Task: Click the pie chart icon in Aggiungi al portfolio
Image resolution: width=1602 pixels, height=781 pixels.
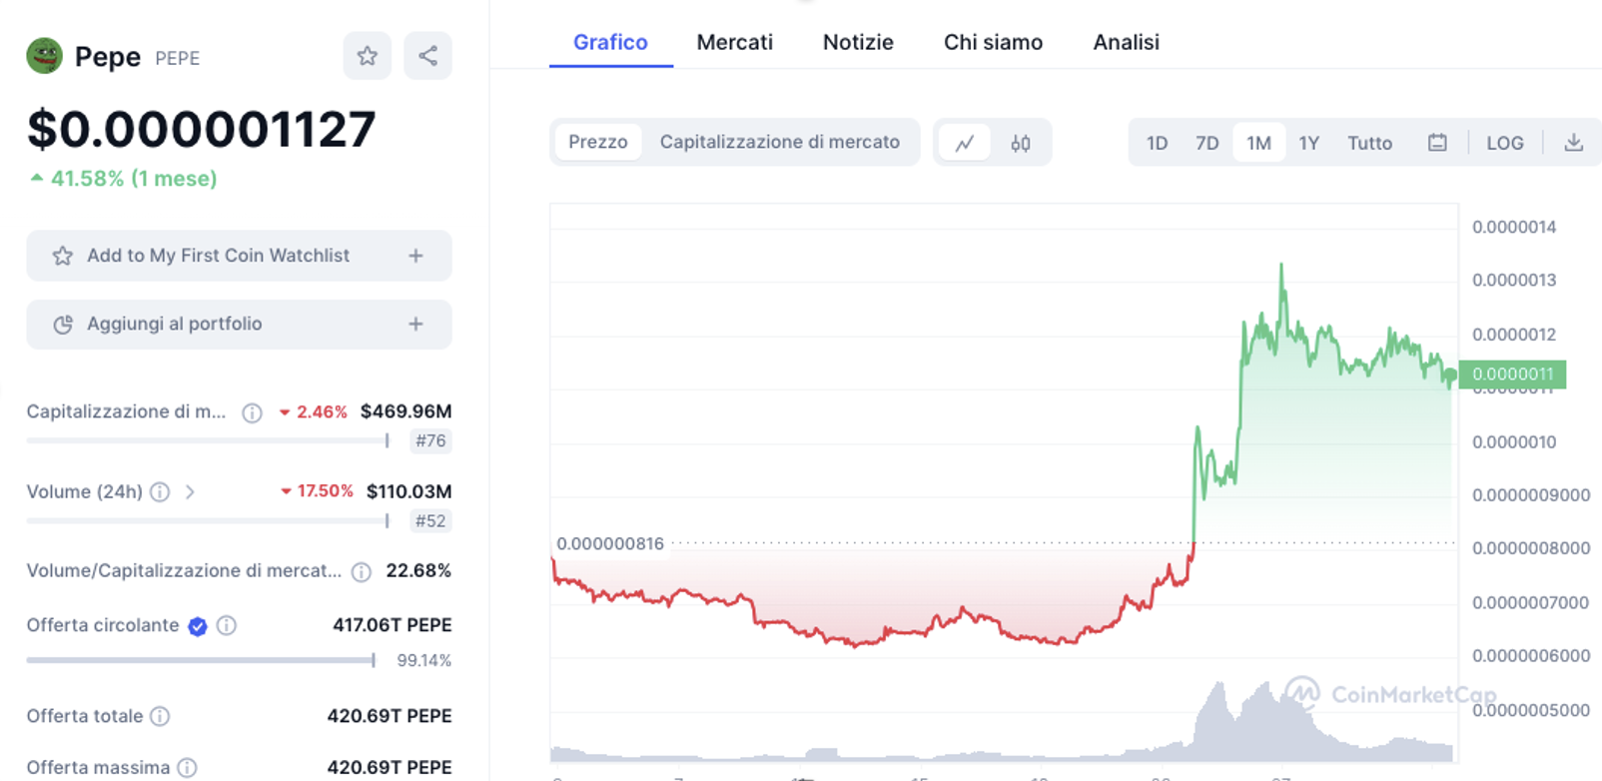Action: (63, 324)
